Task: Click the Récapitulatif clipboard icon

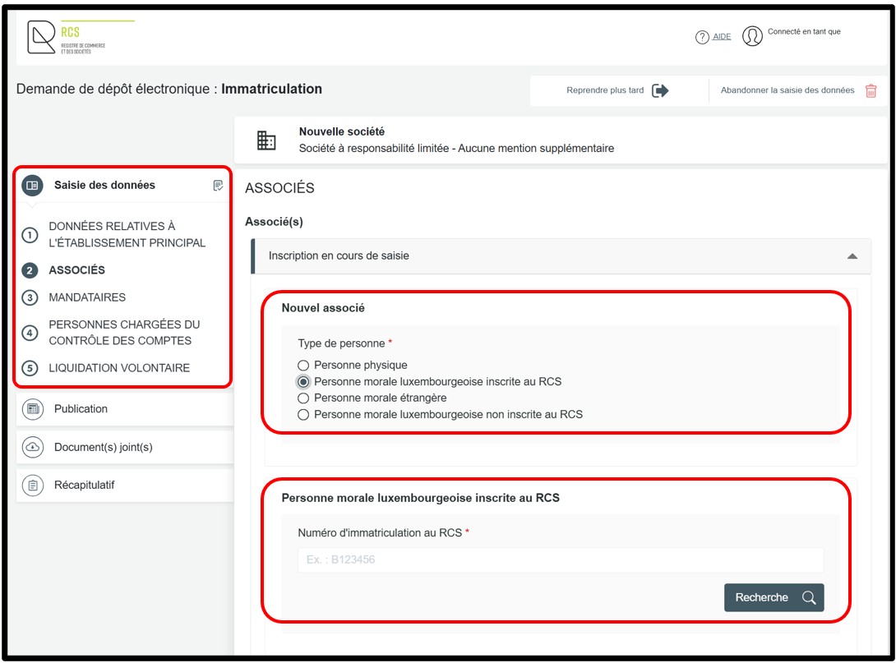Action: [33, 486]
